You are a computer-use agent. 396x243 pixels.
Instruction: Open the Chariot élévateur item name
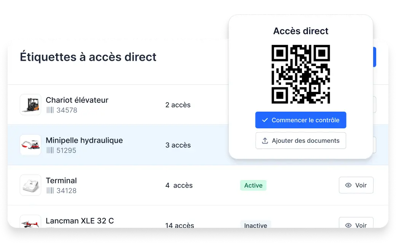tap(77, 100)
